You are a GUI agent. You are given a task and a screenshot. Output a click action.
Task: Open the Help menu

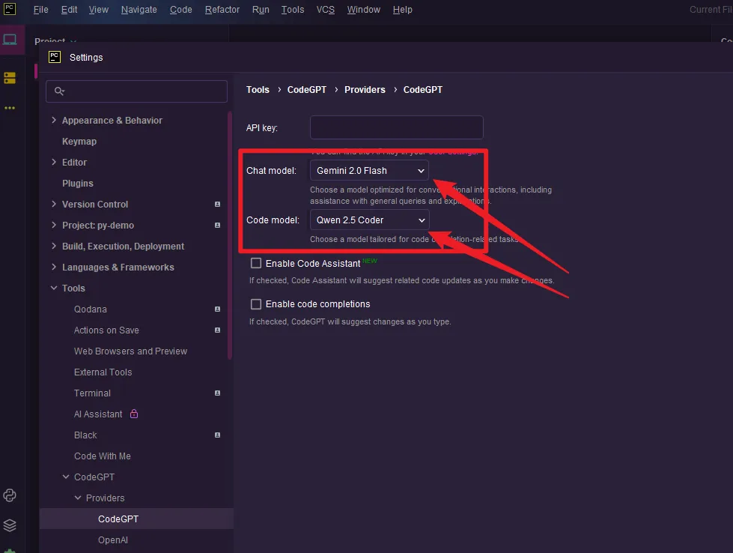pos(402,9)
